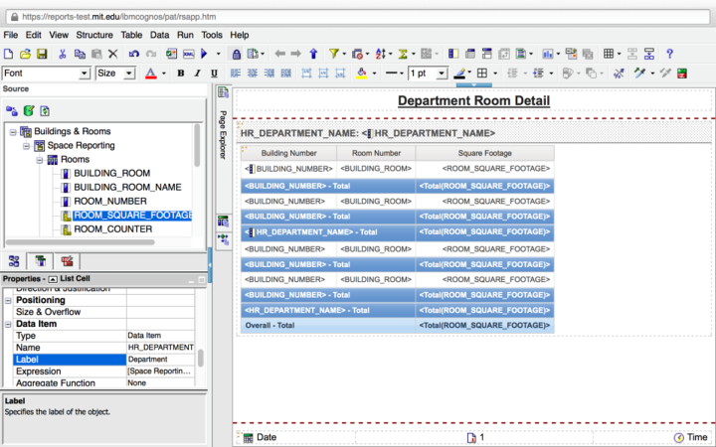Image resolution: width=716 pixels, height=447 pixels.
Task: Click the Run report play icon
Action: [x=204, y=54]
